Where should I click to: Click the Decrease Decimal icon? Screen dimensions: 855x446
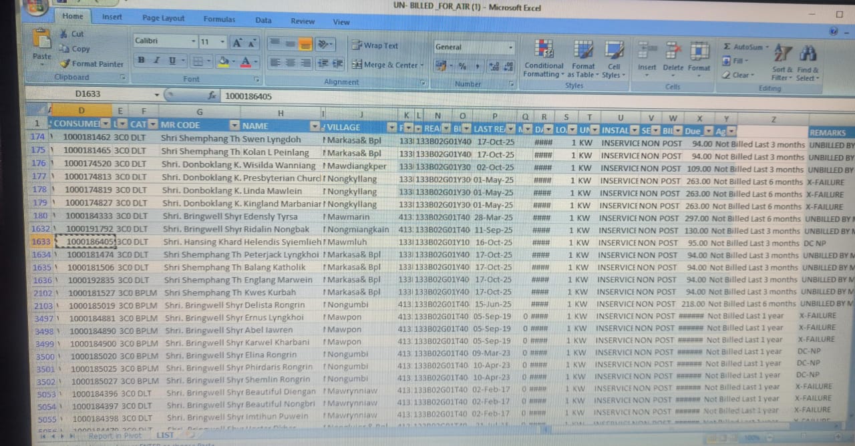tap(508, 65)
